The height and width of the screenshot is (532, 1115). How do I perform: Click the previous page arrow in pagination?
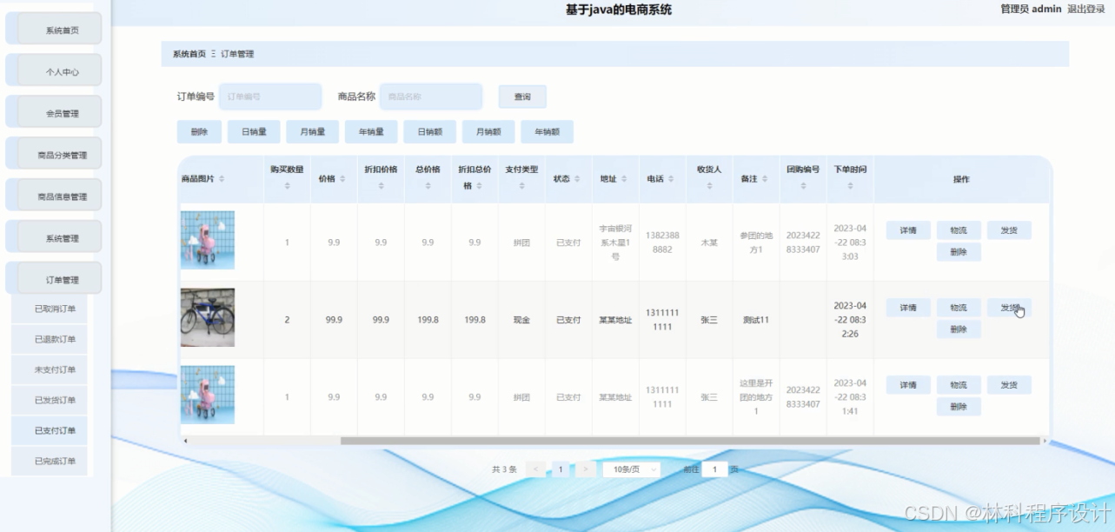535,468
